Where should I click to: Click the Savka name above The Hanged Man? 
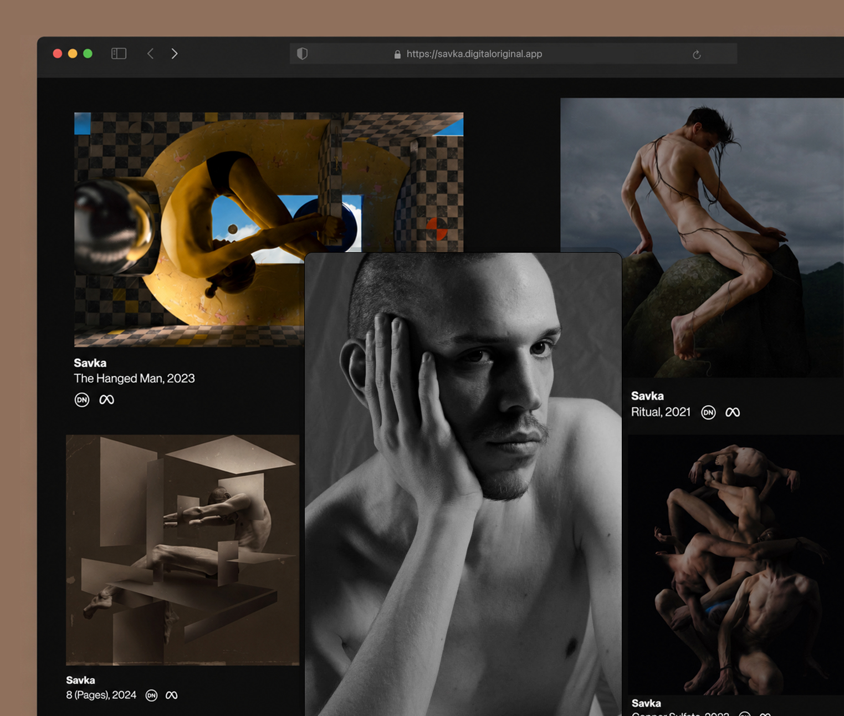[90, 363]
